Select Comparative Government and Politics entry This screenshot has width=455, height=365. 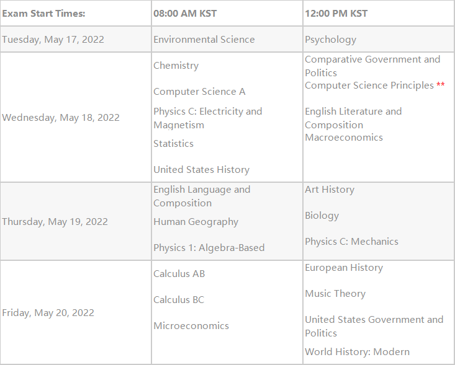click(x=372, y=66)
